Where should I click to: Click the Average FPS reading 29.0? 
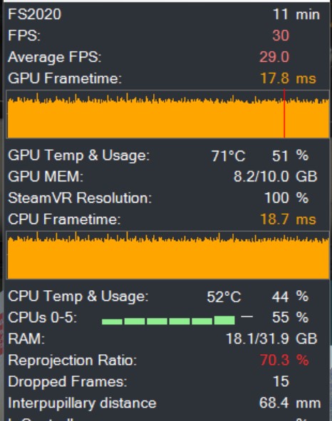pos(274,57)
